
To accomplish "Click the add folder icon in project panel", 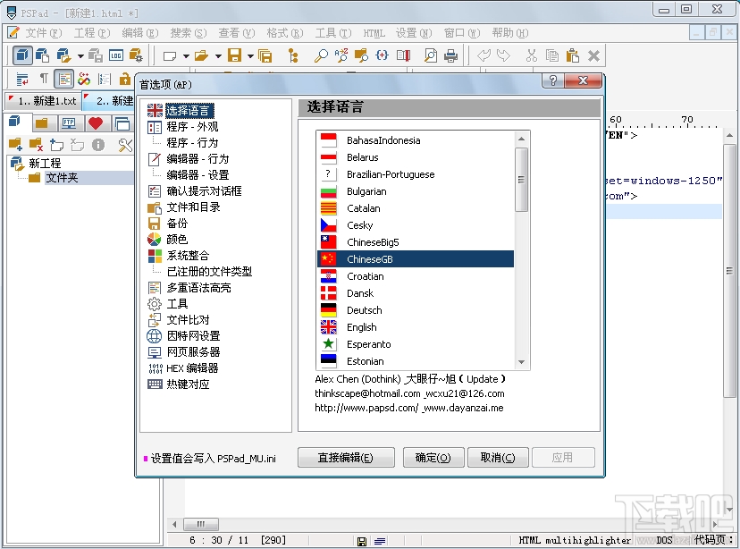I will tap(14, 144).
